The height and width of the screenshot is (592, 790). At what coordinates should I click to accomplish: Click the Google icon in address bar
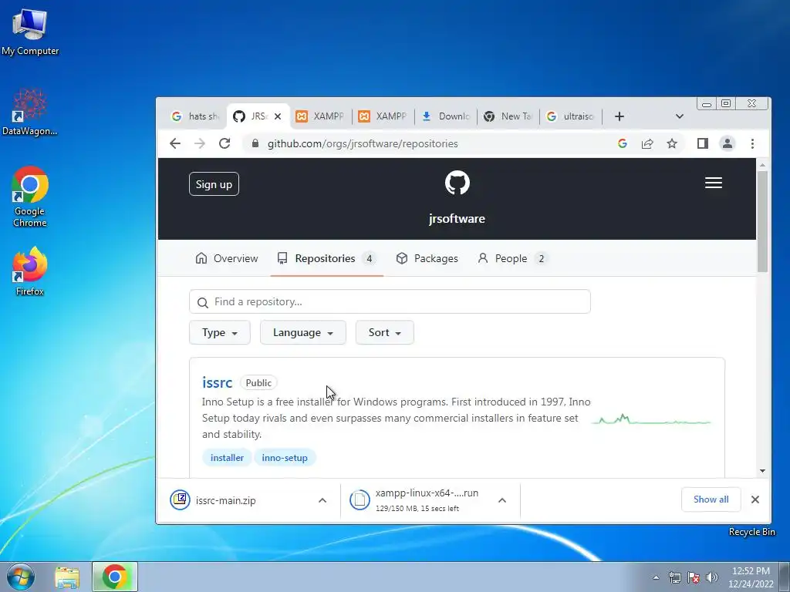click(x=623, y=143)
